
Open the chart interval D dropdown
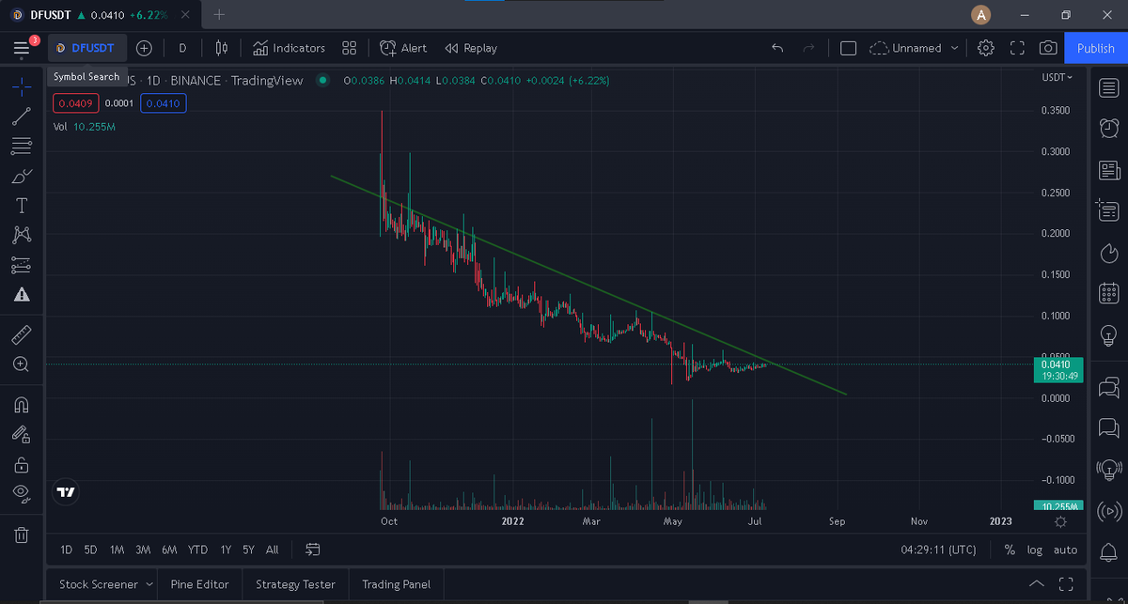pos(181,48)
